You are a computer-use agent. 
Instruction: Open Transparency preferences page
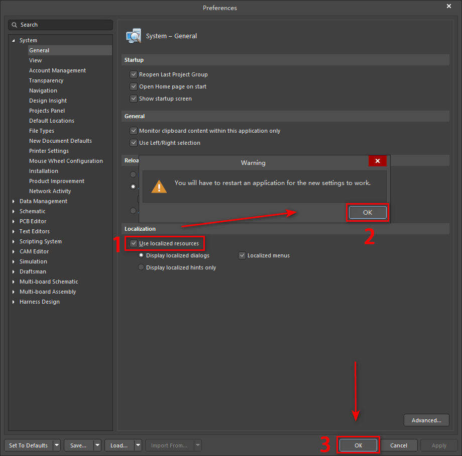46,80
